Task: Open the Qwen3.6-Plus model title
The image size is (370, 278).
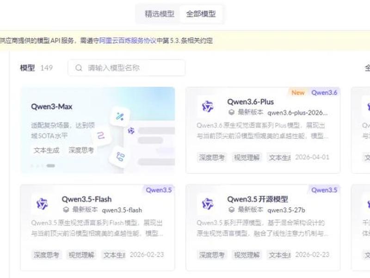Action: point(250,102)
